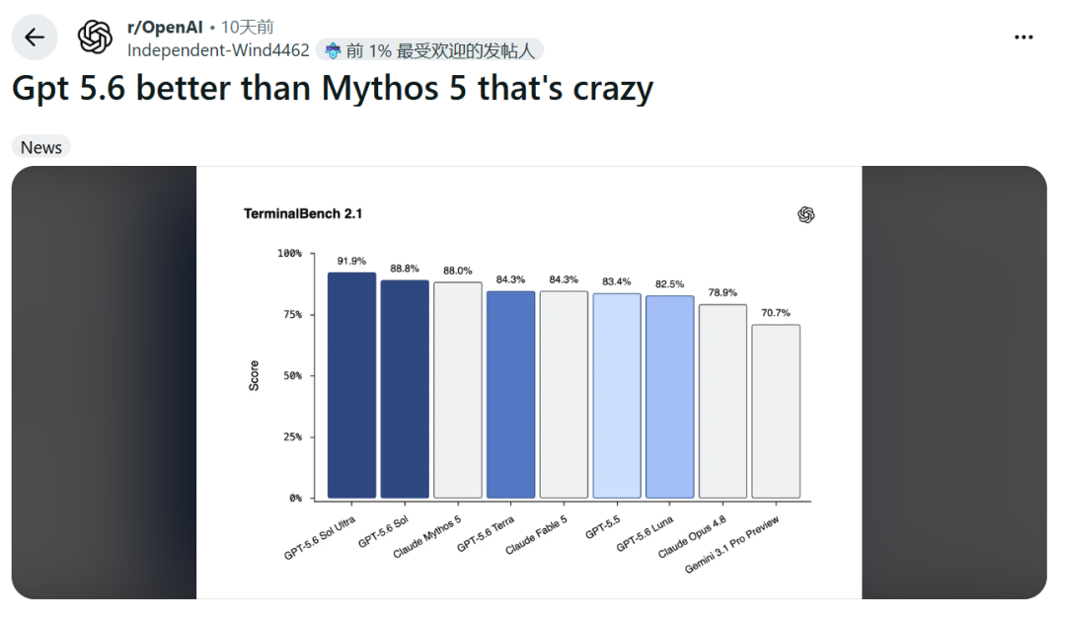
Task: Click the medium blue GPT-5.6 Terra bar
Action: pyautogui.click(x=510, y=394)
